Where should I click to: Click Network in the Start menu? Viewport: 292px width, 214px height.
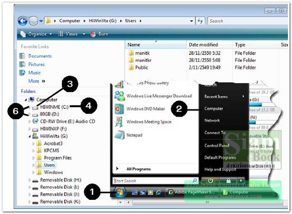(212, 121)
